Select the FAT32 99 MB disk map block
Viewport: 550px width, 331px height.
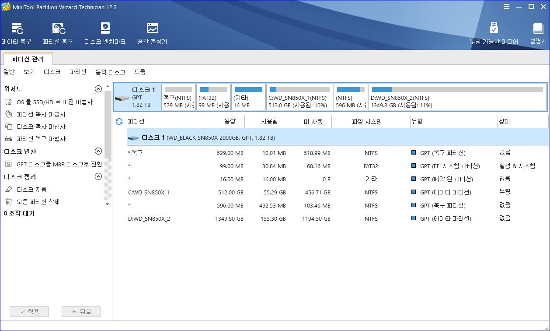pos(213,97)
